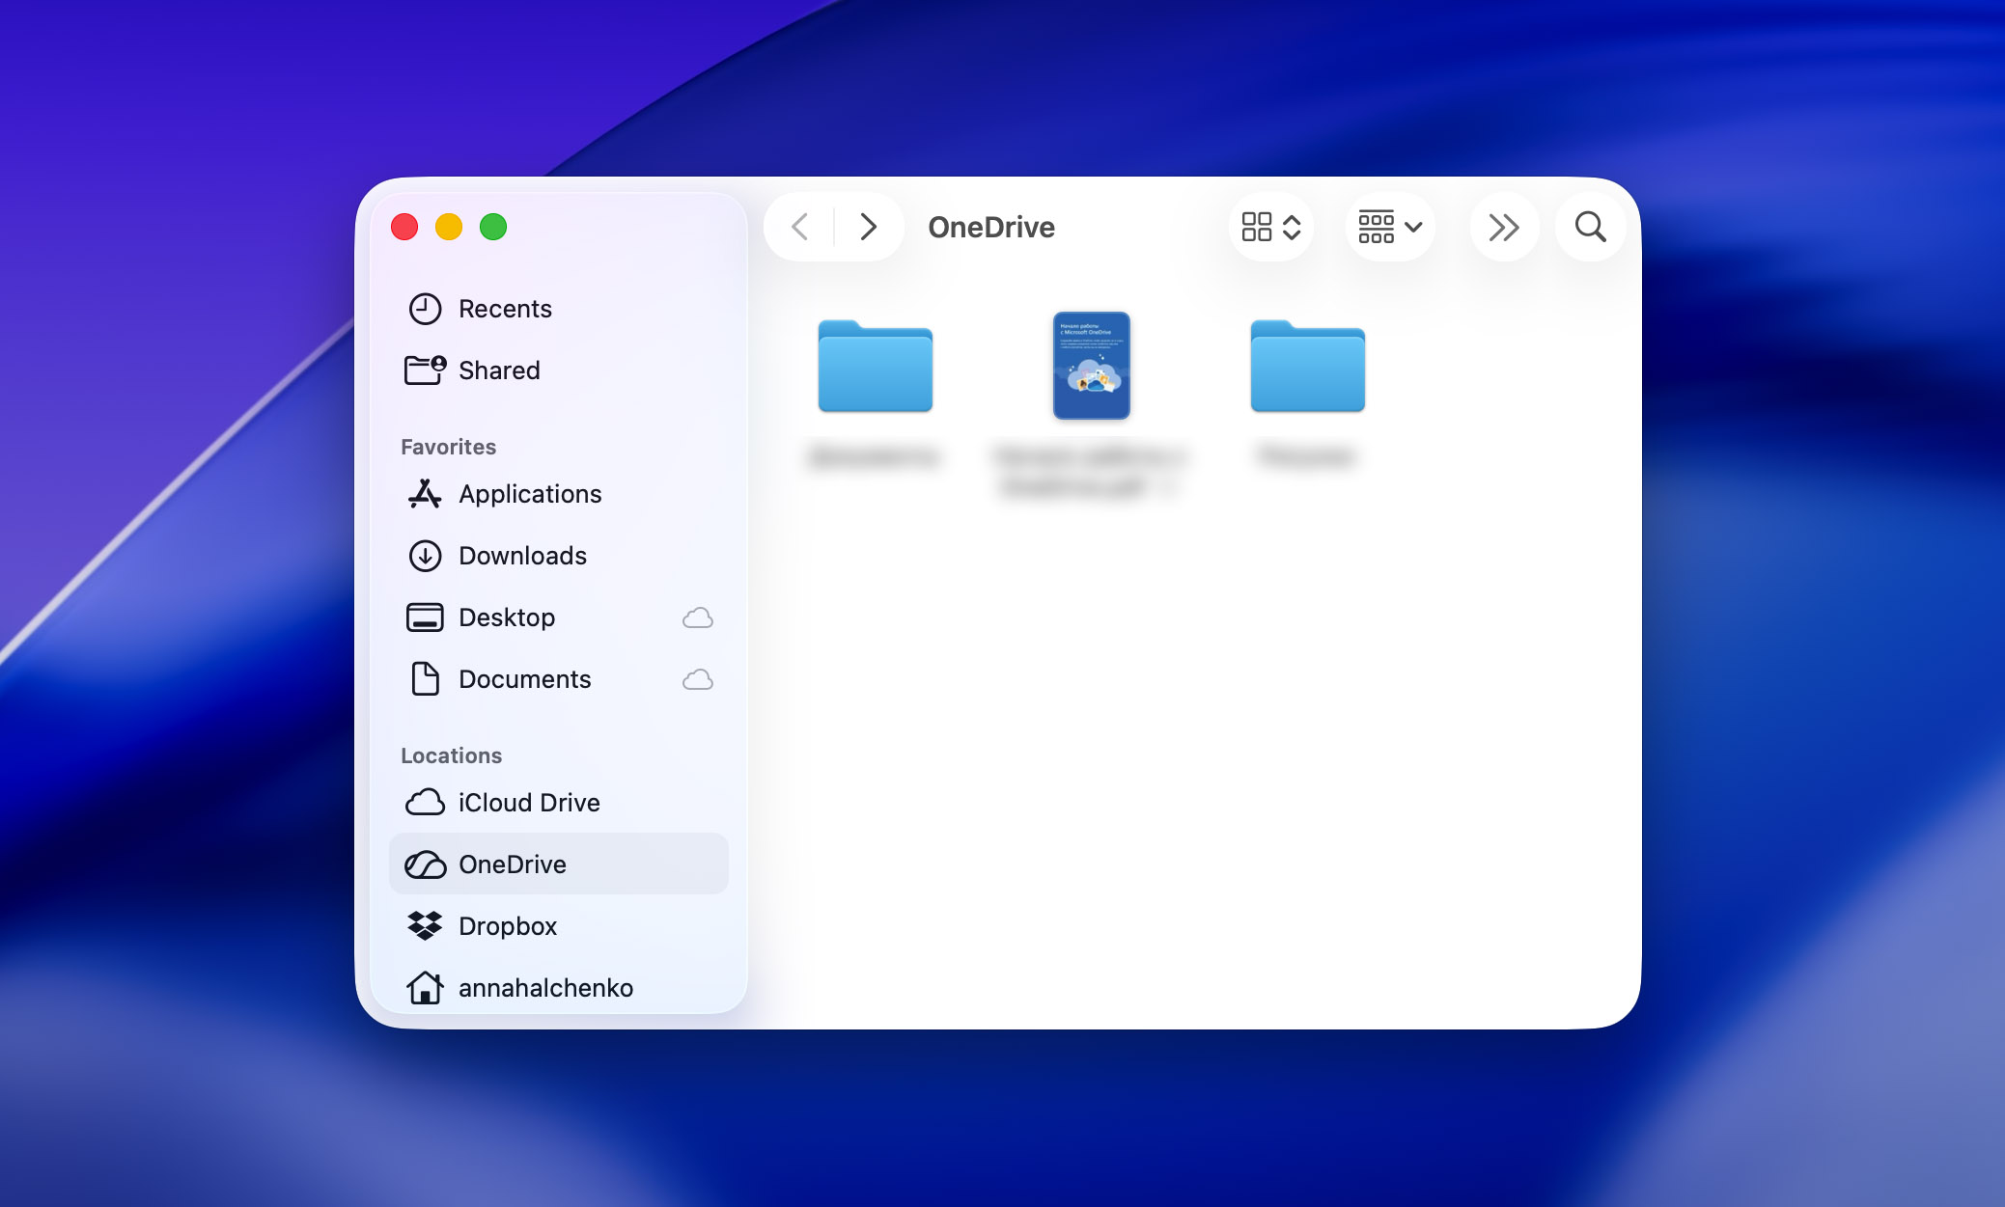This screenshot has height=1207, width=2005.
Task: Select the Desktop entry under Favorites
Action: click(506, 617)
